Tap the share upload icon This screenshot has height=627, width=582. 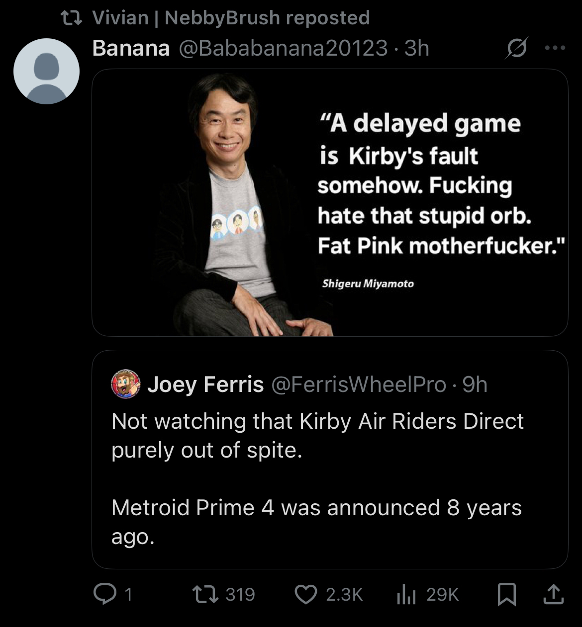coord(553,594)
